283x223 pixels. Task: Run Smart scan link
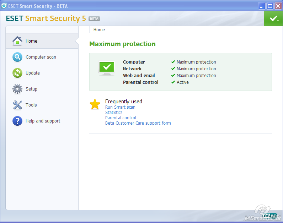pyautogui.click(x=120, y=107)
